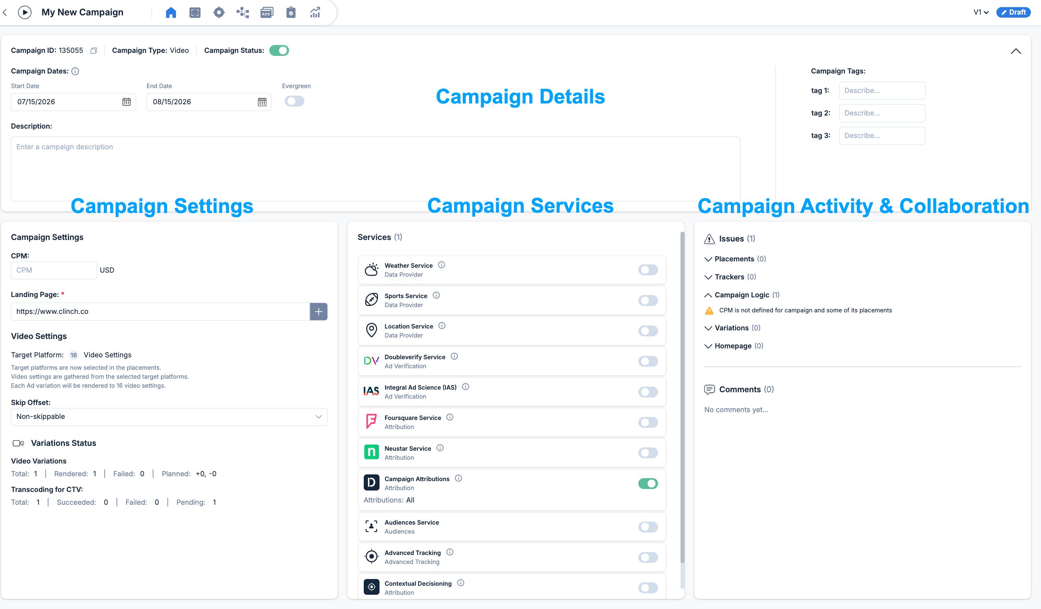Click info icon for Advanced Tracking
This screenshot has width=1041, height=609.
tap(450, 552)
